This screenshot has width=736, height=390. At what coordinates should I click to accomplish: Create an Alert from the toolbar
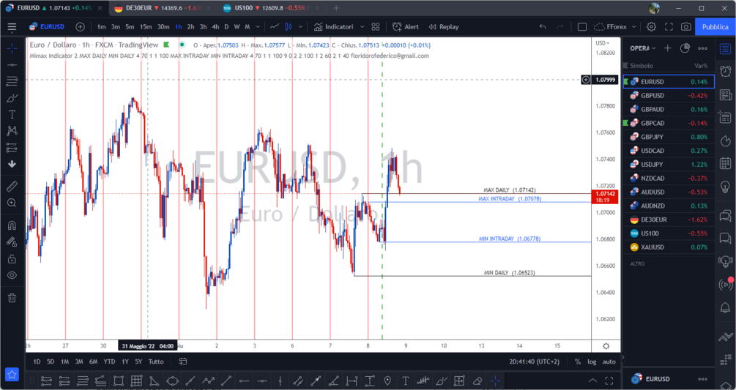coord(406,27)
